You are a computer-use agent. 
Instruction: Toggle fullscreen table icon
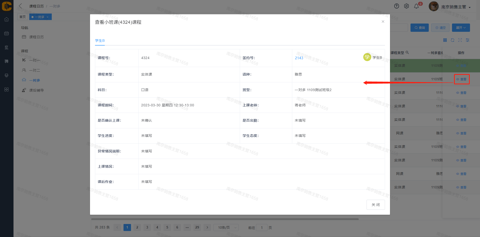pyautogui.click(x=460, y=40)
